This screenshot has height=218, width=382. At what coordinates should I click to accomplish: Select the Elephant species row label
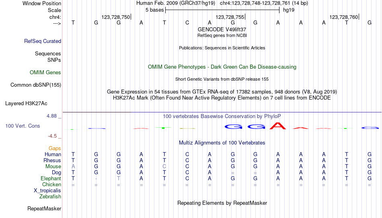[51, 178]
